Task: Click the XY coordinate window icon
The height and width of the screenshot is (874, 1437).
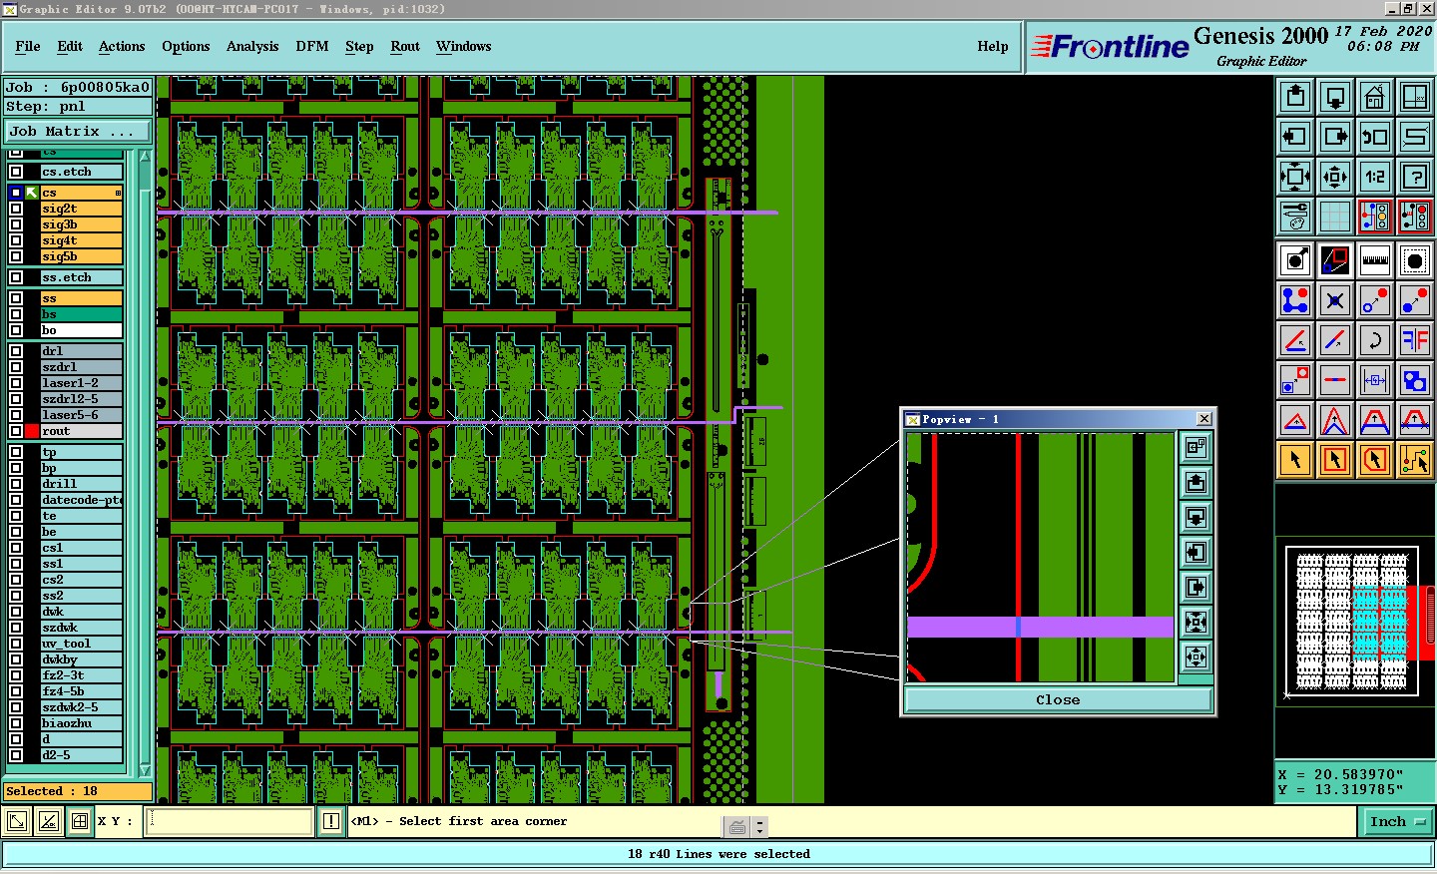Action: coord(1415,97)
